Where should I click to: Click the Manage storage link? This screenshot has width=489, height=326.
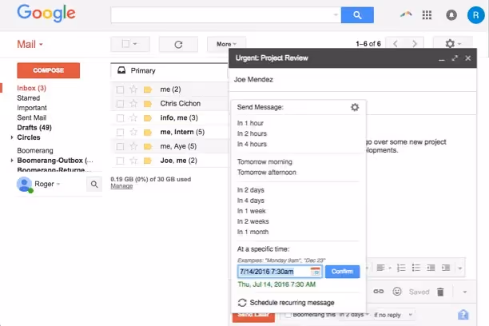click(121, 186)
